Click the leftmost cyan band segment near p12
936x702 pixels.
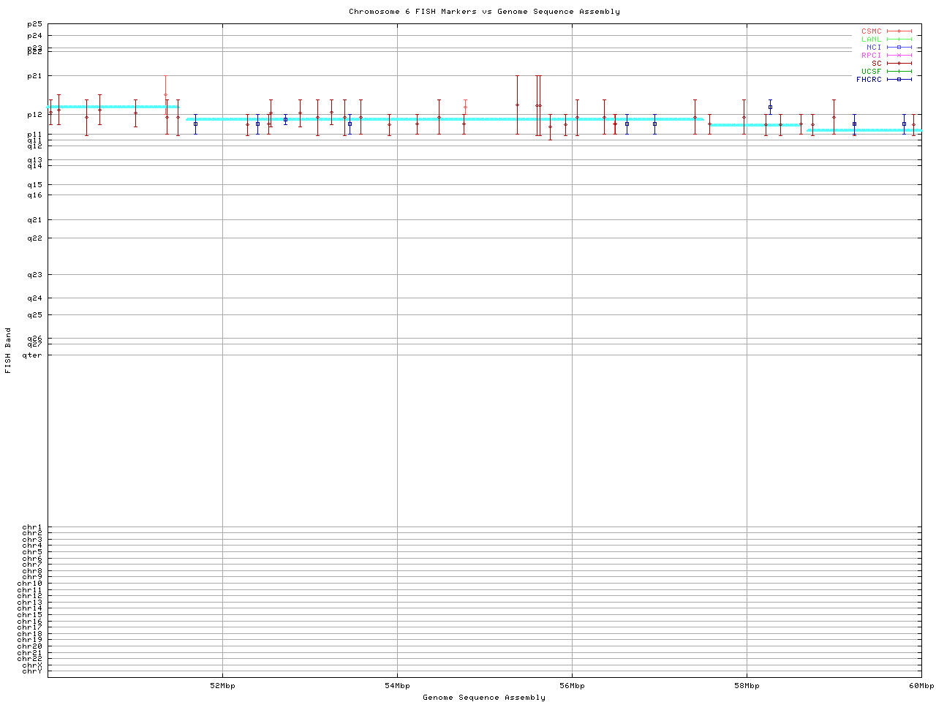pyautogui.click(x=113, y=107)
